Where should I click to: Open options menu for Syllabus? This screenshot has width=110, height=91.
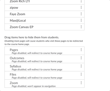(81, 66)
